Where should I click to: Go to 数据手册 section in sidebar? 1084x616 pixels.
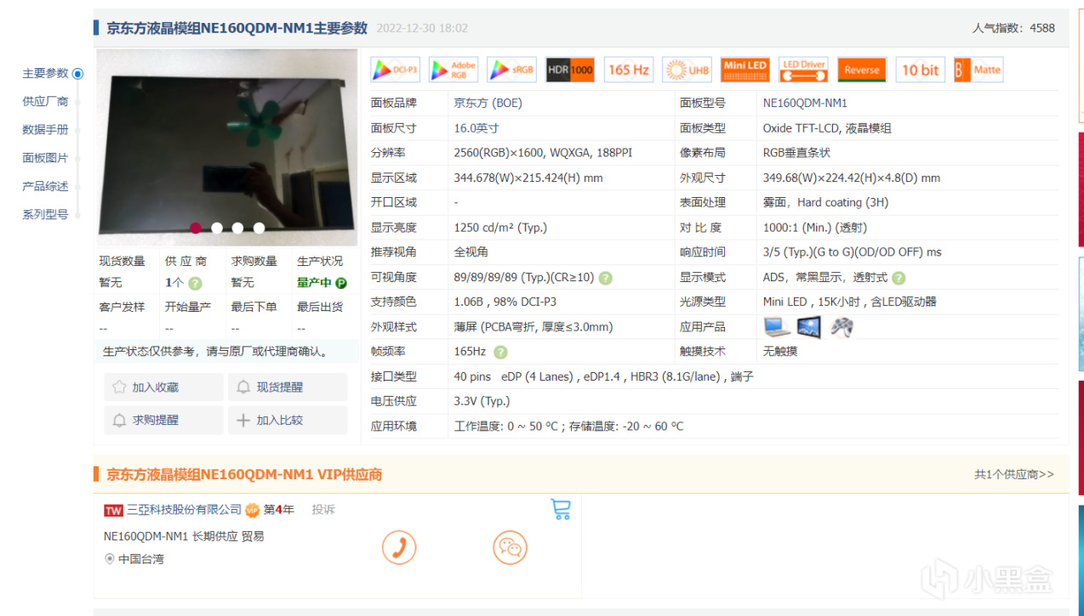coord(45,130)
